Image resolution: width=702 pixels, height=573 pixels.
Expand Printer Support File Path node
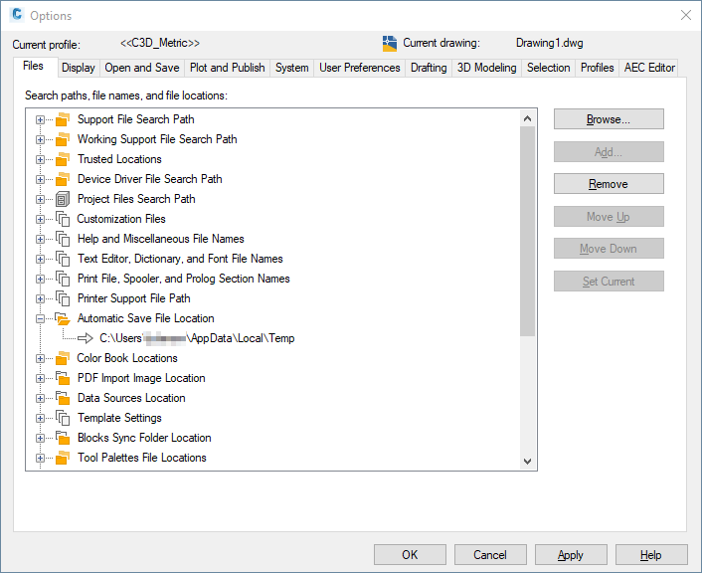[41, 298]
